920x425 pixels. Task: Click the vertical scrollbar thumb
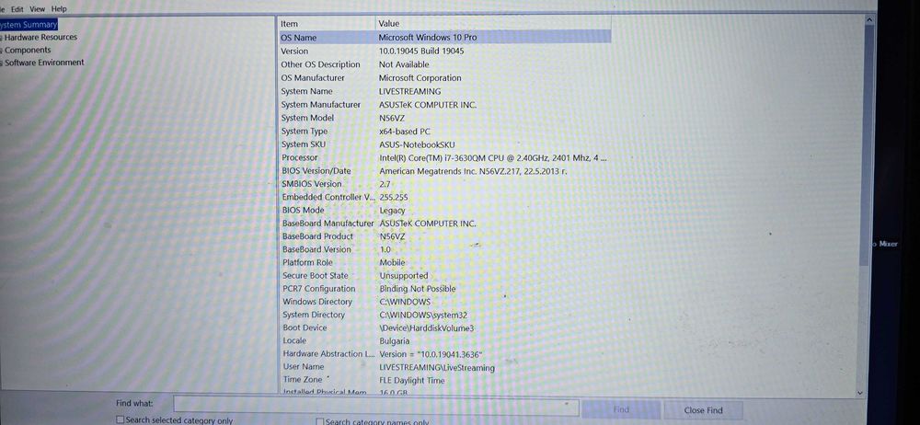[x=868, y=144]
